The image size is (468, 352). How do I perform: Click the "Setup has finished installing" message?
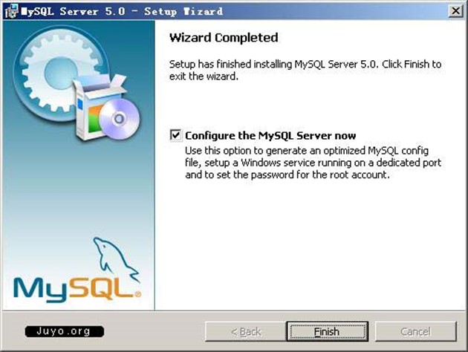click(305, 70)
